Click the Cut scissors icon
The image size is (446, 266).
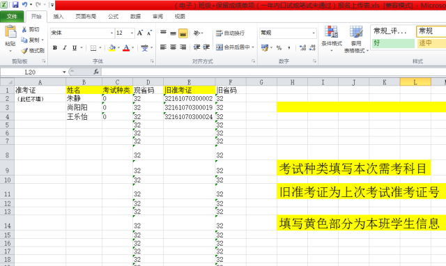coord(24,29)
